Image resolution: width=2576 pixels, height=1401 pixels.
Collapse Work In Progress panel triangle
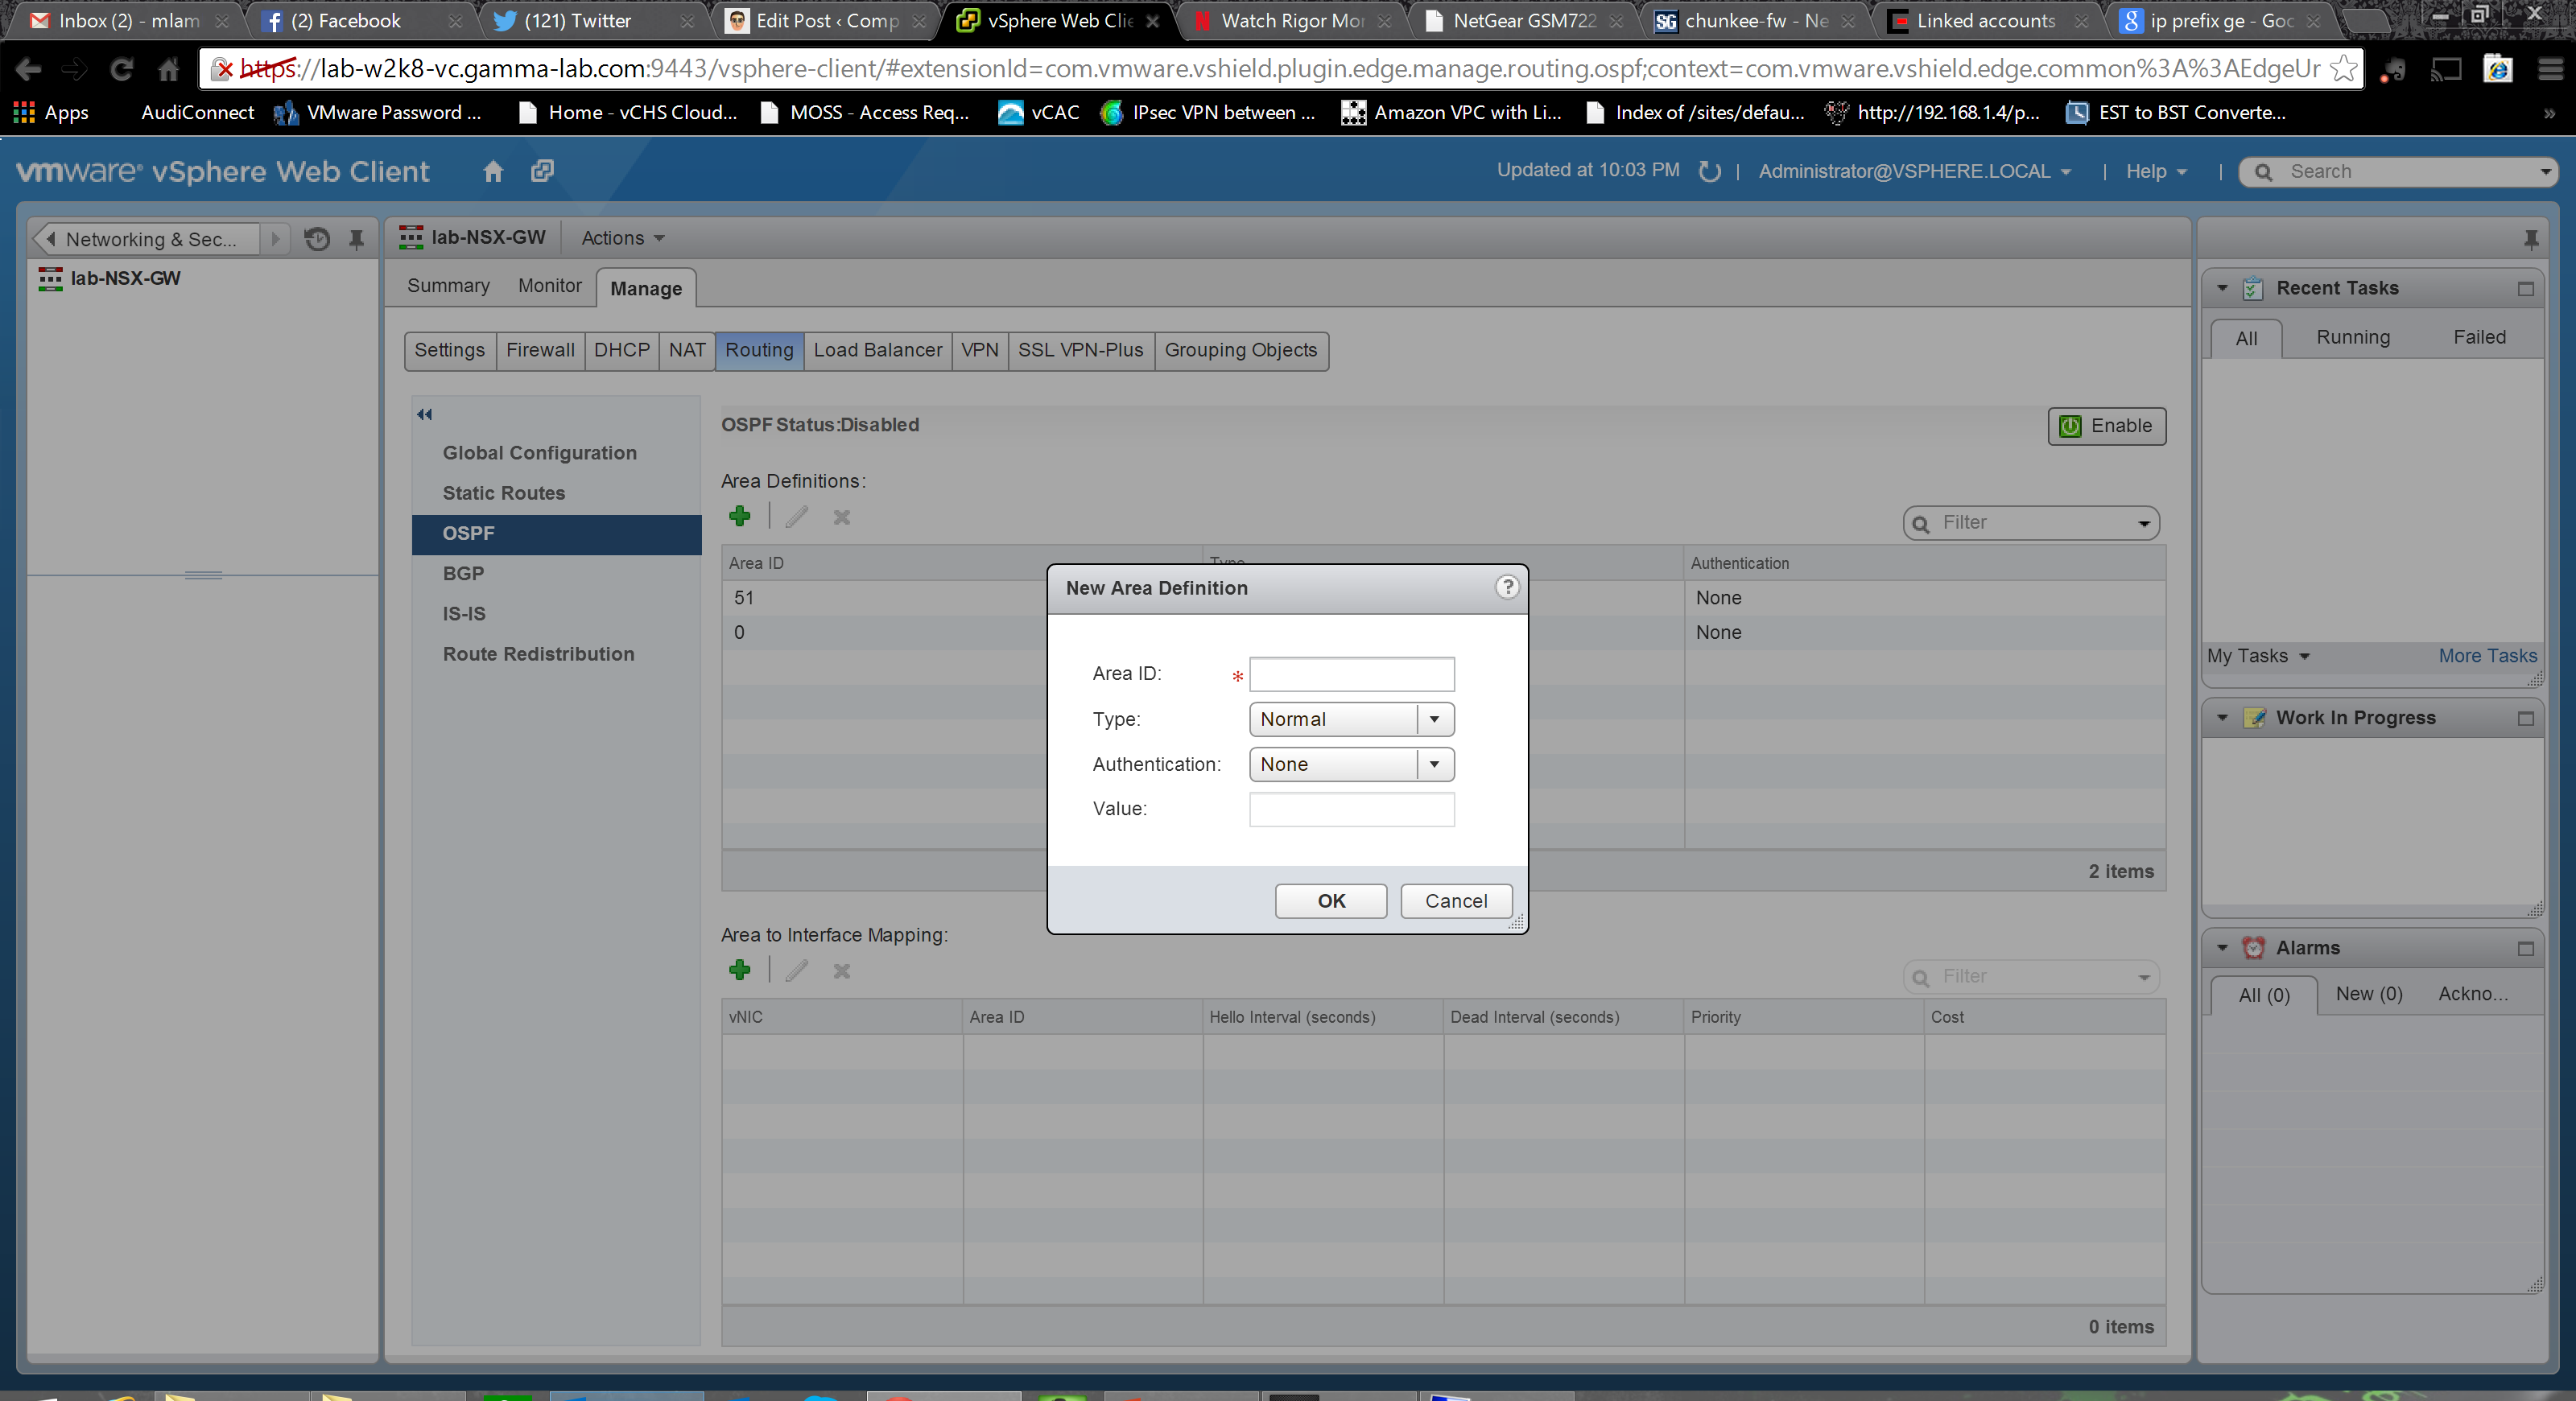click(2222, 718)
